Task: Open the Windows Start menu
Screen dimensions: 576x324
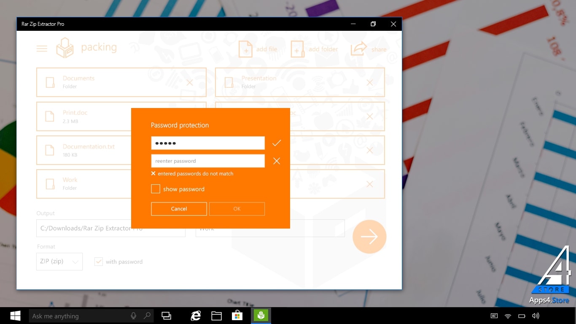Action: pyautogui.click(x=16, y=316)
